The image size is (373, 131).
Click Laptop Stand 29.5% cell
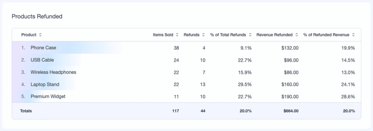click(245, 85)
